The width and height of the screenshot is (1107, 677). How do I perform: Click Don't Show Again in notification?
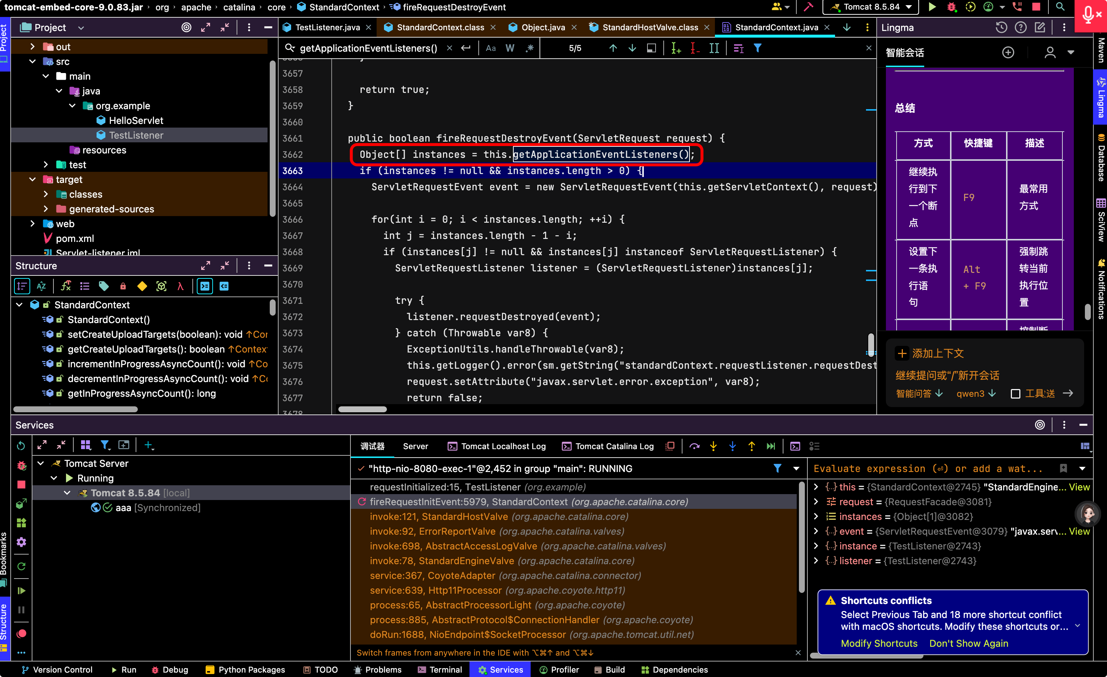point(968,643)
